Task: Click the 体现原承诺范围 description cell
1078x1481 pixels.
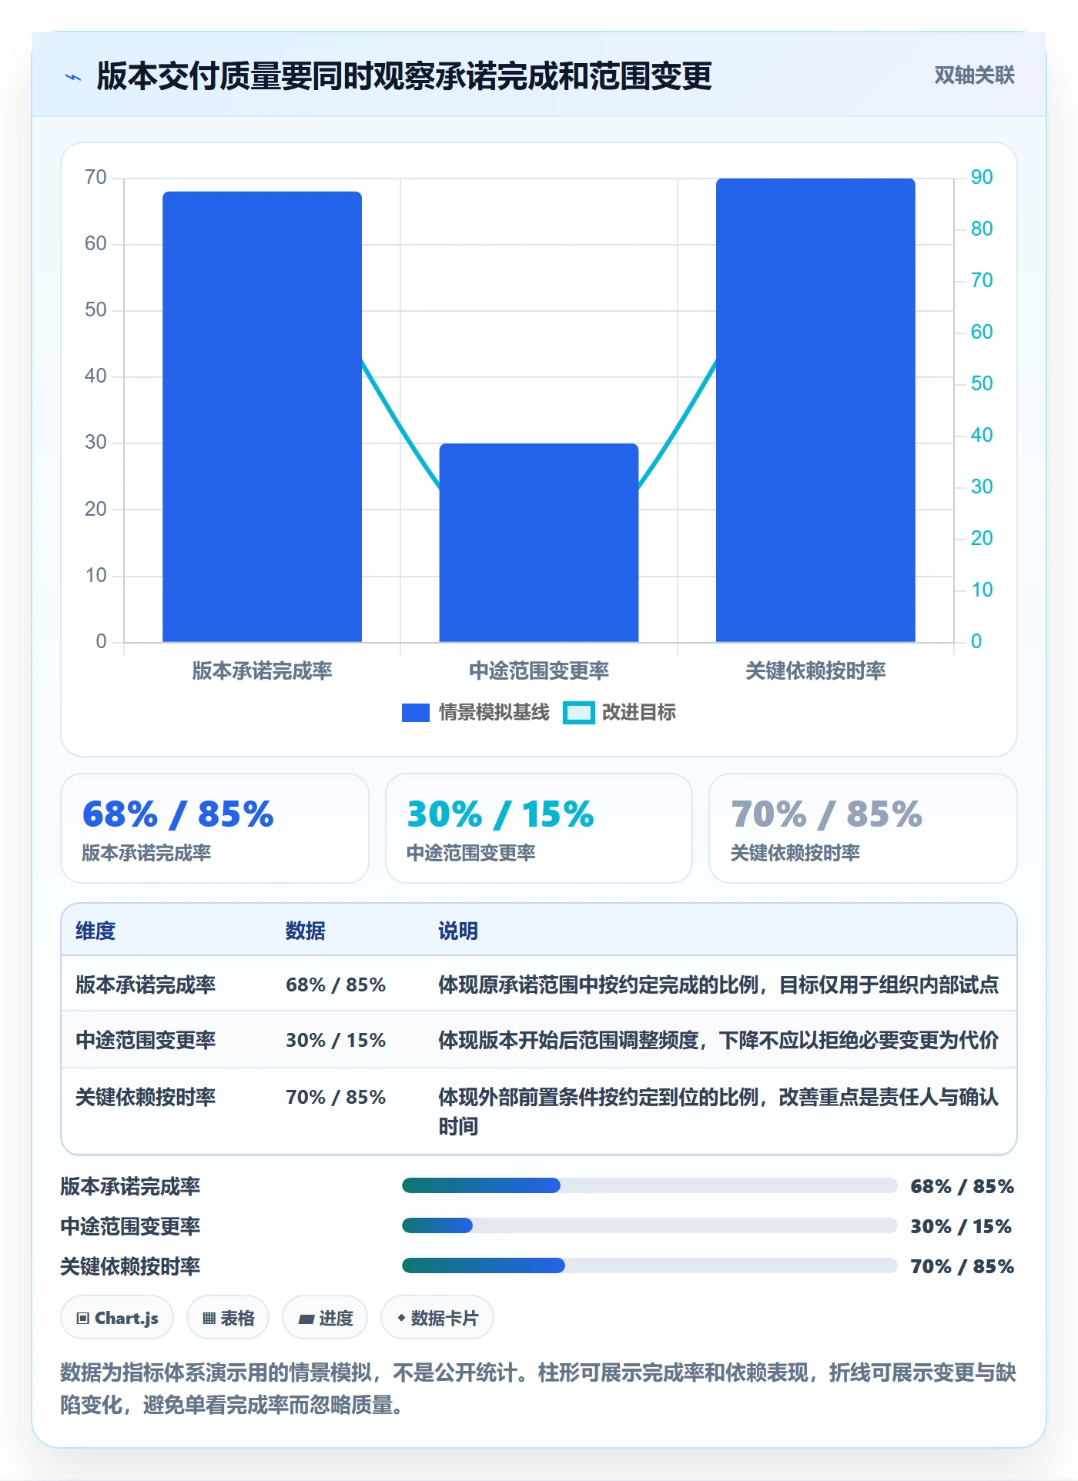Action: [718, 985]
